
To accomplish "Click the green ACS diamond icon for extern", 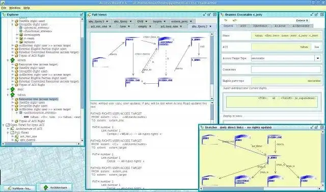I will tap(13, 60).
